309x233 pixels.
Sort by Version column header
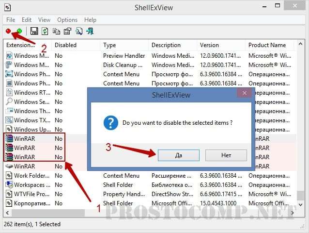pyautogui.click(x=221, y=45)
